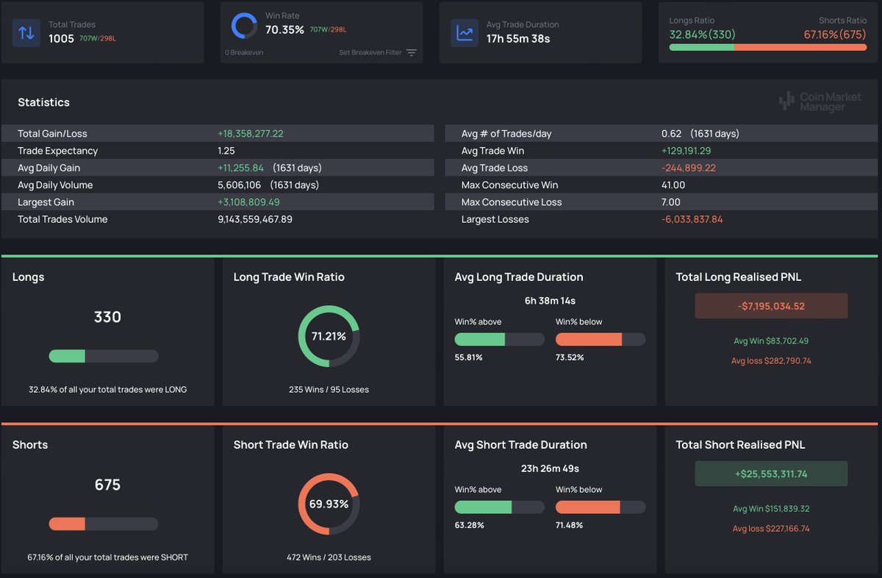Click the Short Trade Win Ratio 69.93% donut
Image resolution: width=882 pixels, height=578 pixels.
[x=329, y=504]
